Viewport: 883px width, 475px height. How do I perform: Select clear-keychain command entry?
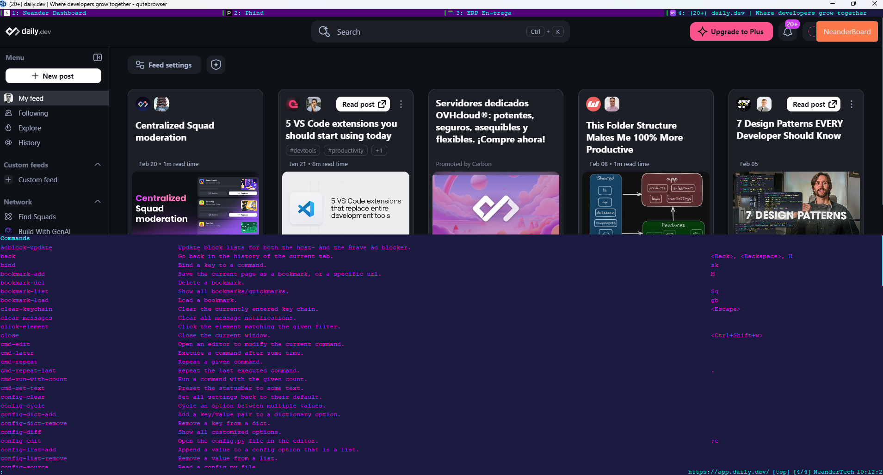[x=26, y=309]
